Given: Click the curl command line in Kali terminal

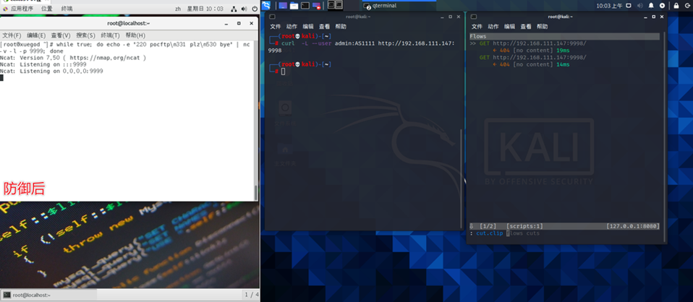Looking at the screenshot, I should (x=363, y=47).
